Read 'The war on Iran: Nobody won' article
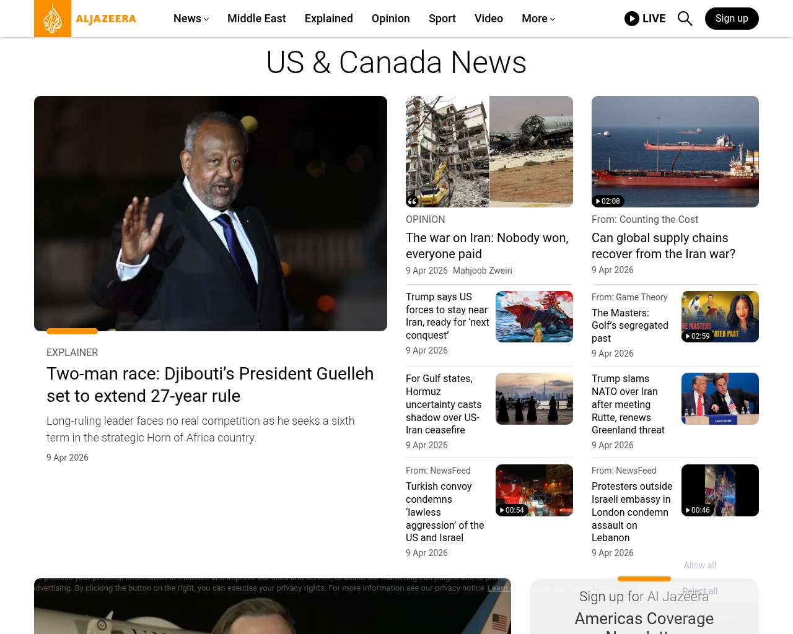This screenshot has height=634, width=793. [487, 246]
